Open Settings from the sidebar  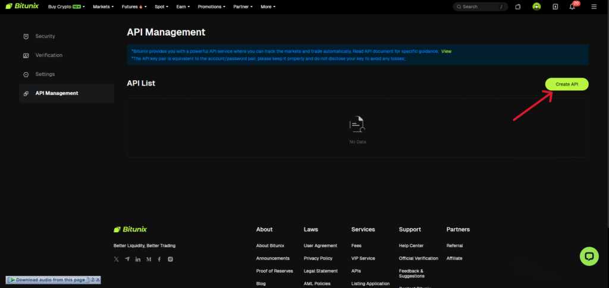click(45, 74)
